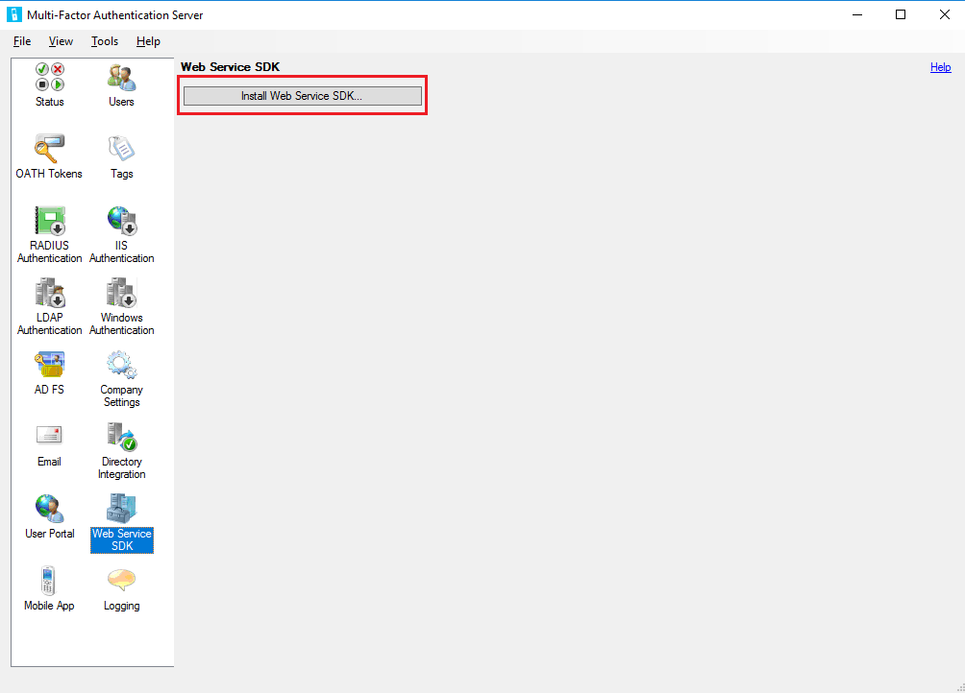Select the Web Service SDK icon
The height and width of the screenshot is (693, 965).
(x=121, y=518)
